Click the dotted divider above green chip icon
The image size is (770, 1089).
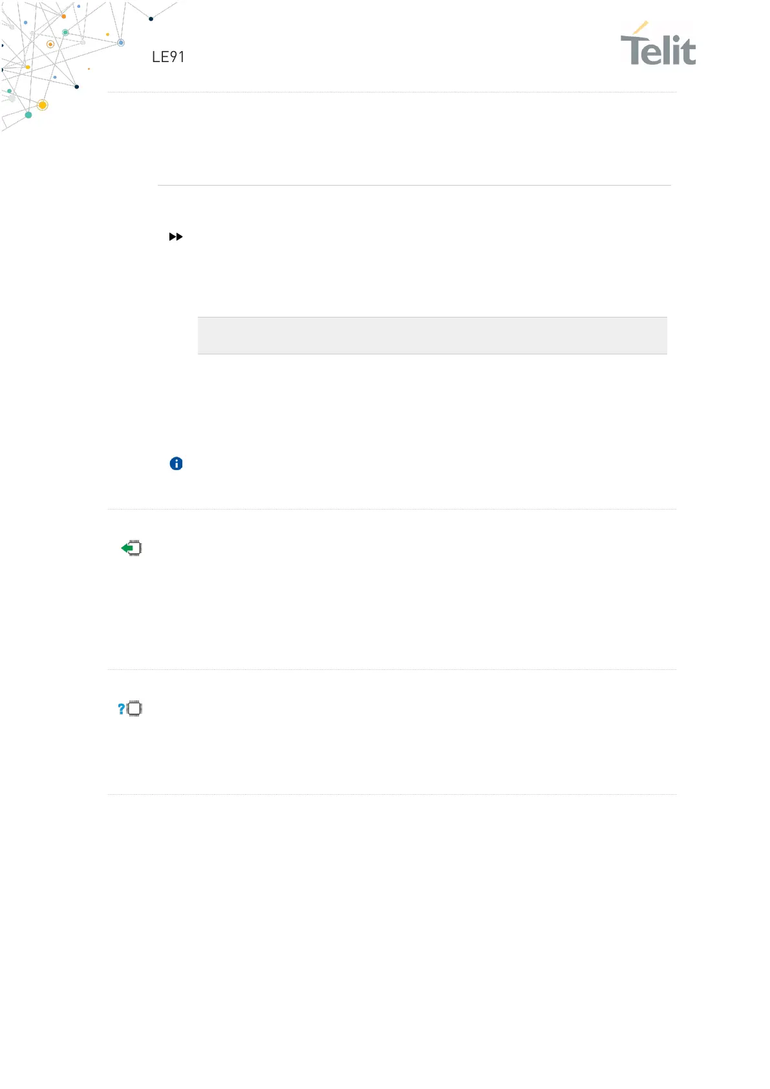392,510
